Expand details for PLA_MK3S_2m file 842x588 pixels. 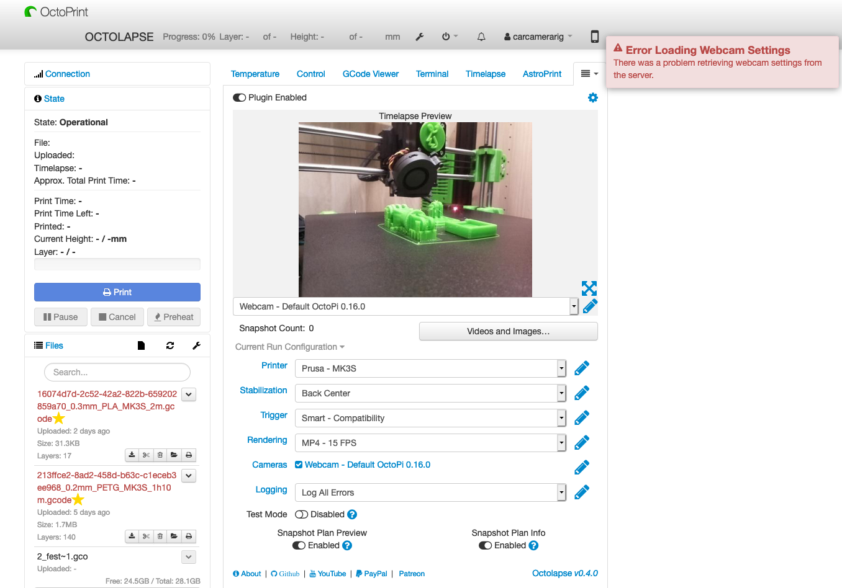point(189,394)
